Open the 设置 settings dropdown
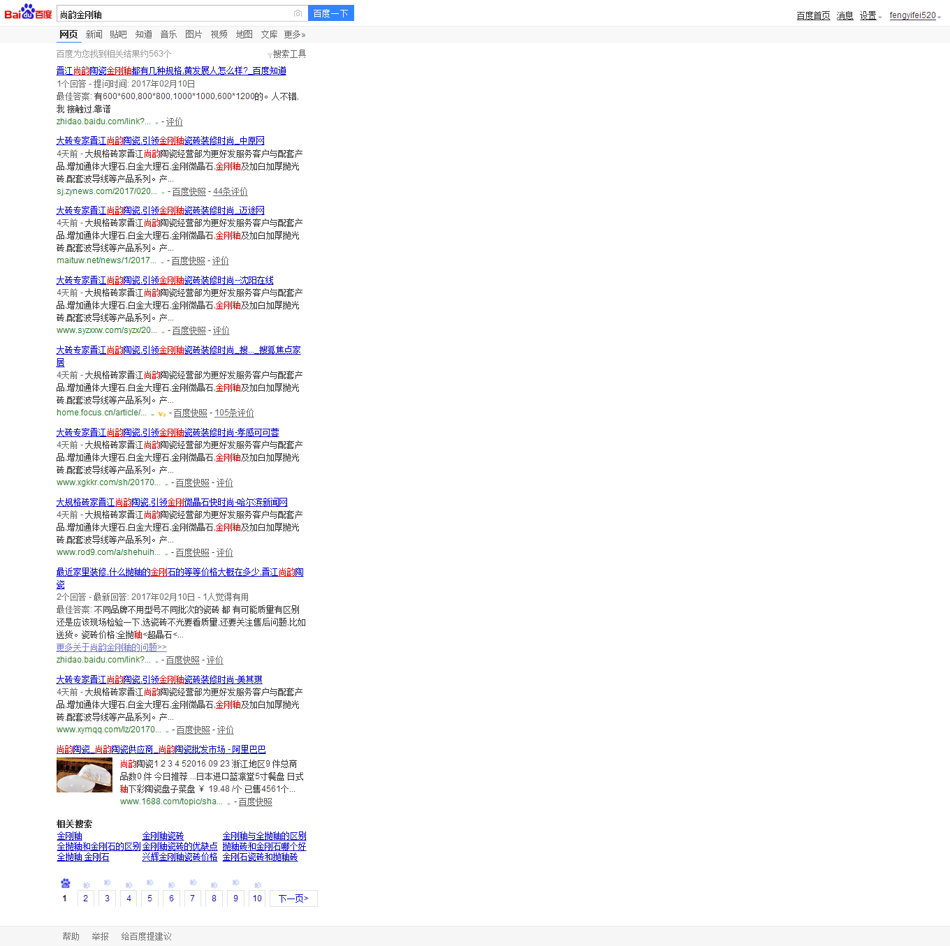950x946 pixels. point(870,15)
